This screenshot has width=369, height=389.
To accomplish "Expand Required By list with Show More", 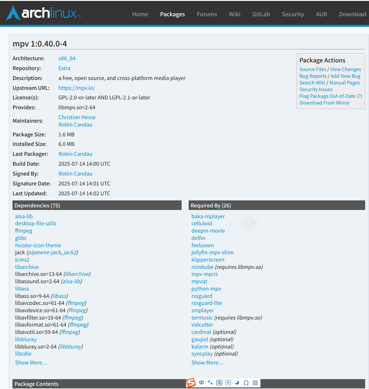I will [x=207, y=363].
